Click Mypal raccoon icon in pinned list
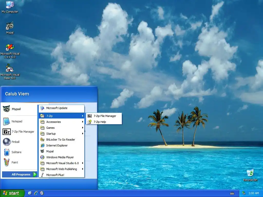This screenshot has width=263, height=197. coord(6,109)
